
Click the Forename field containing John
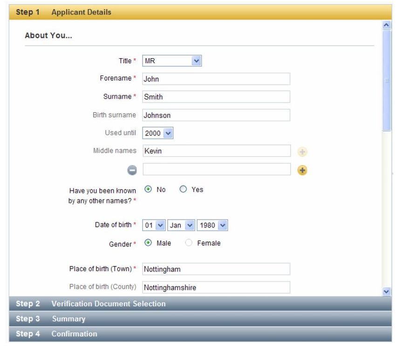[216, 79]
